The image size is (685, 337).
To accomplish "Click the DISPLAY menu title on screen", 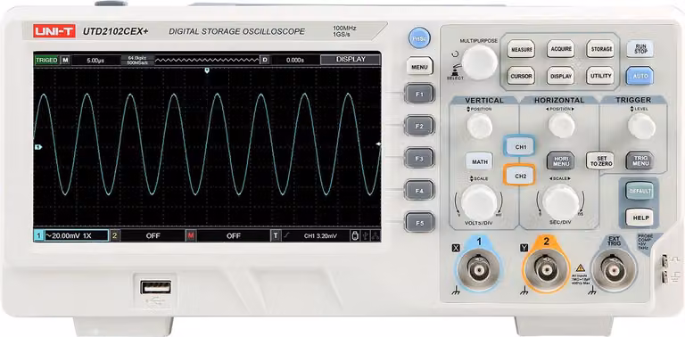I will point(351,60).
